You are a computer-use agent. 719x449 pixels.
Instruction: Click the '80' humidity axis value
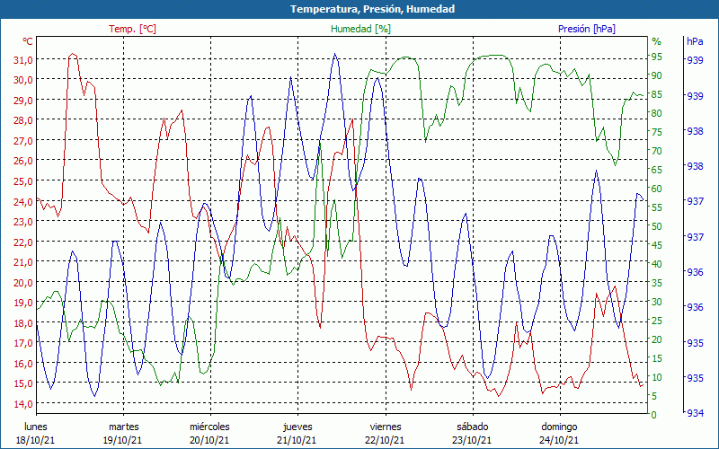coord(657,113)
